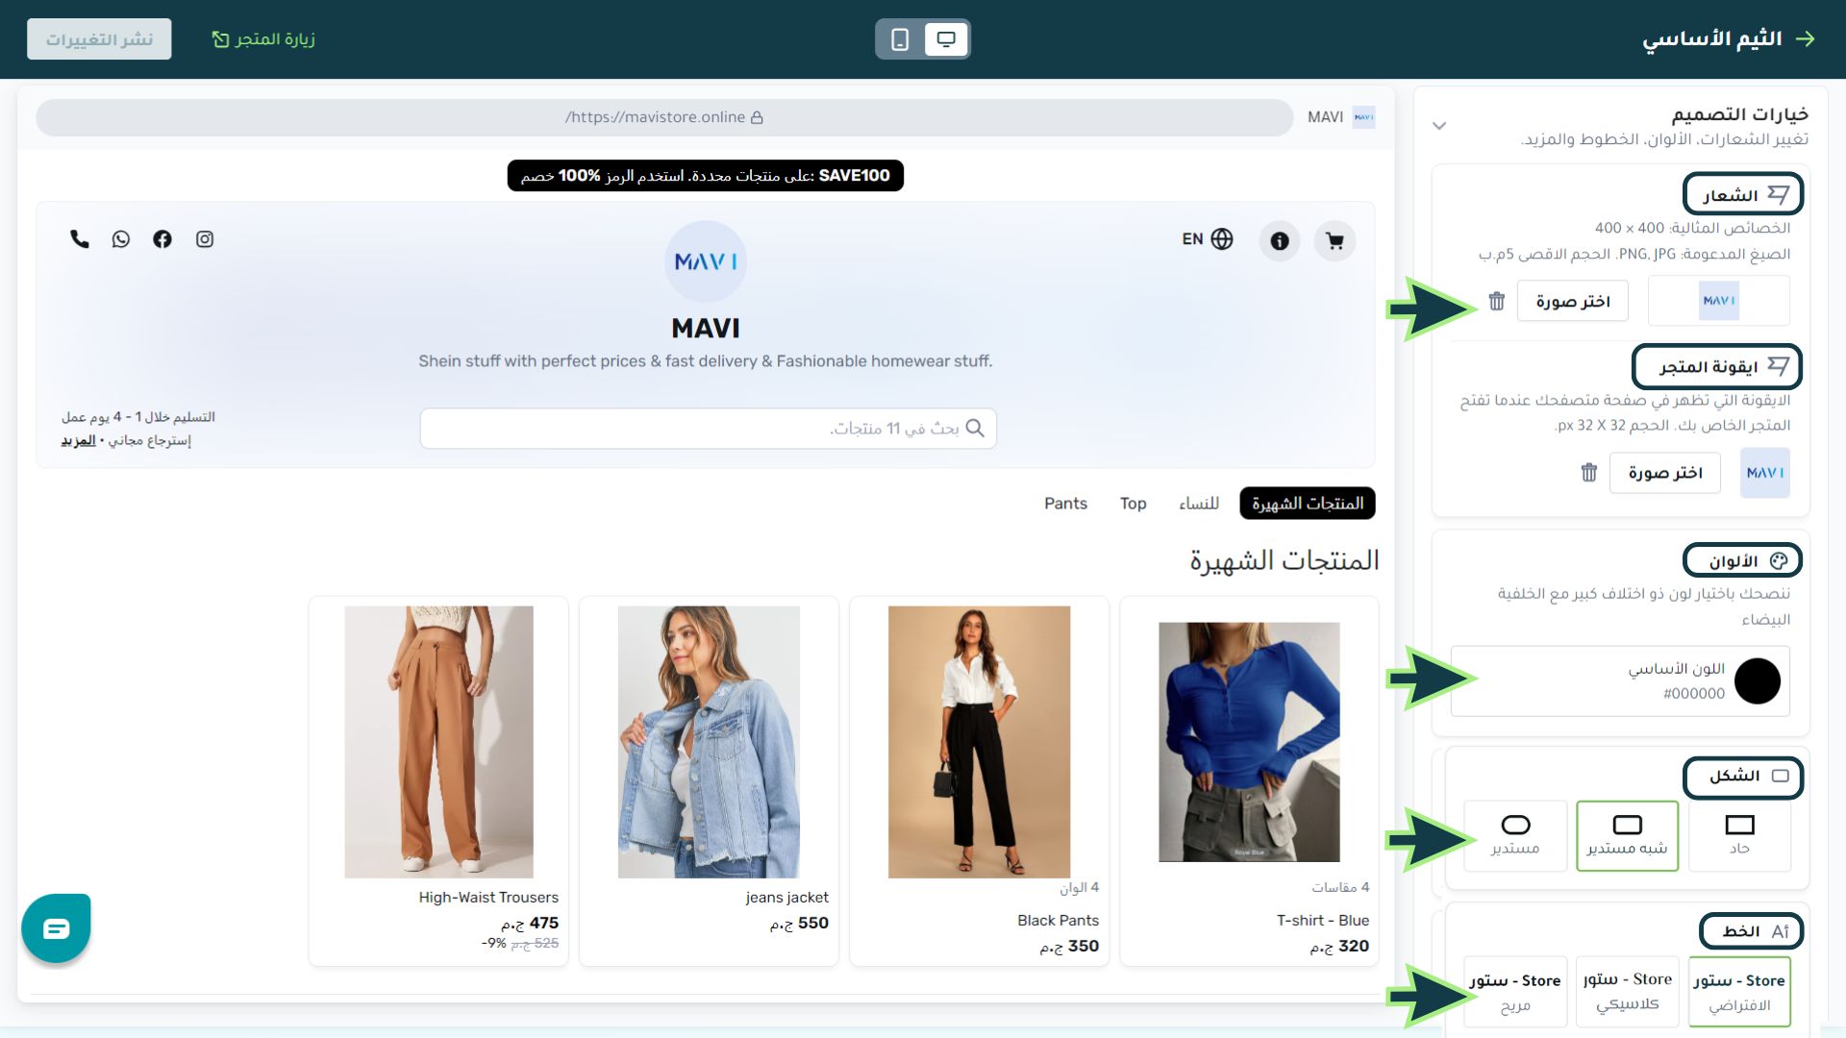Collapse the design options panel chevron

point(1439,126)
